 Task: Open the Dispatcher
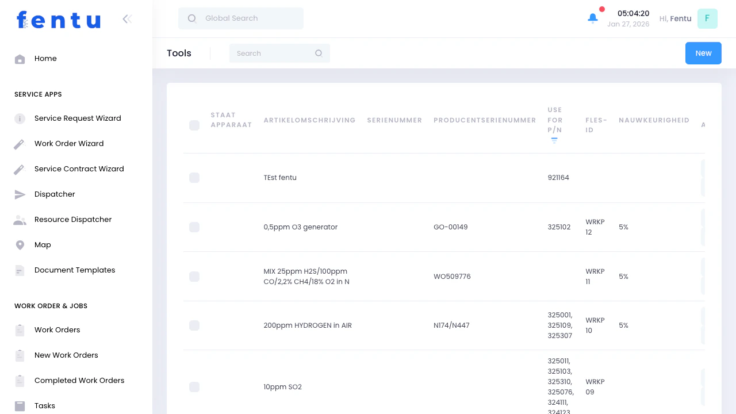[x=55, y=194]
